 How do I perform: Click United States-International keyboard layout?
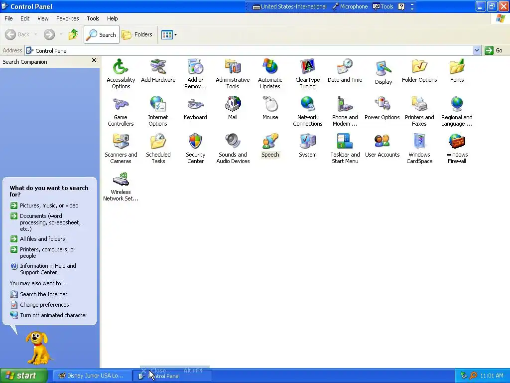pos(289,6)
